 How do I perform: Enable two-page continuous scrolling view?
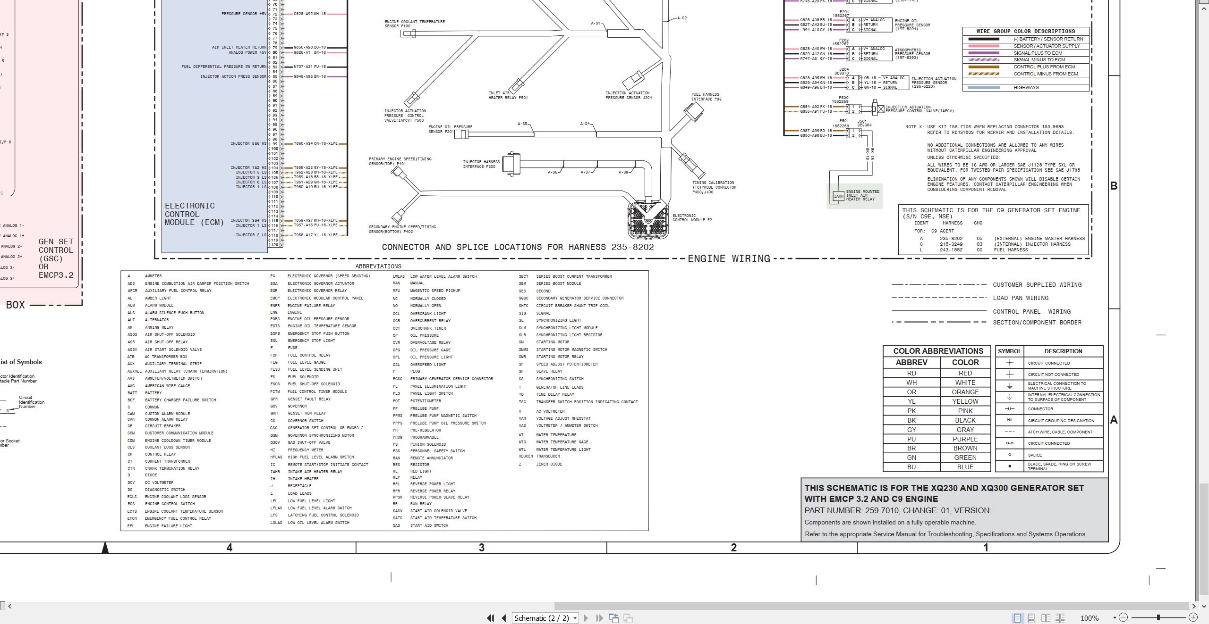tap(1060, 618)
